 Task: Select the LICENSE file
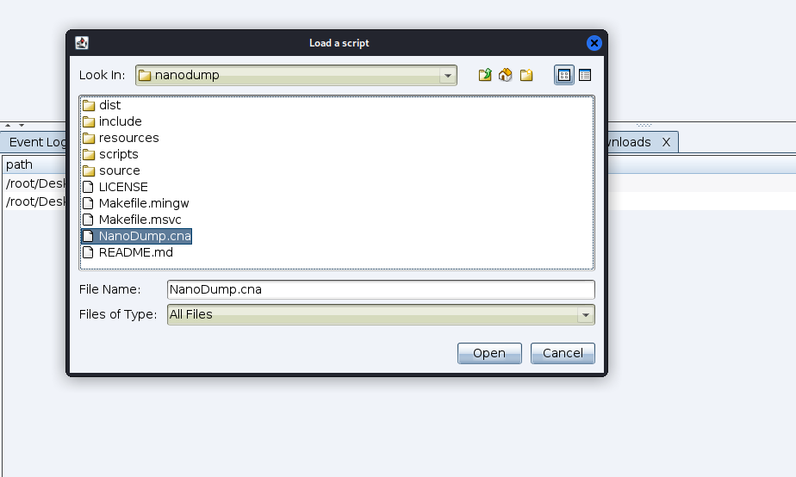(x=123, y=187)
